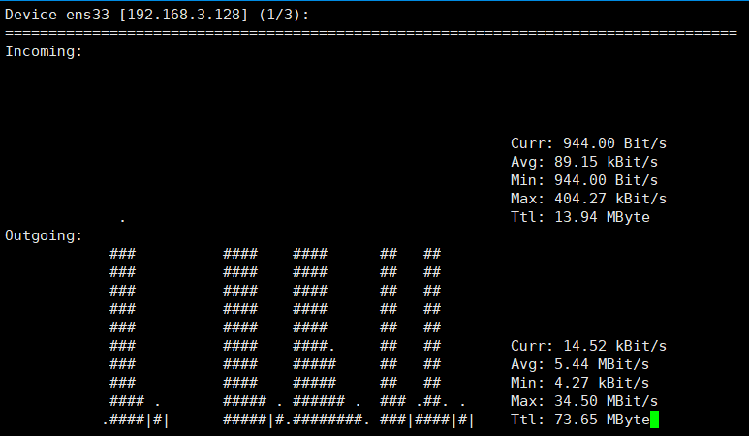Click the incoming Avg 89.15 kBit/s line
Image resolution: width=749 pixels, height=436 pixels.
pyautogui.click(x=584, y=162)
